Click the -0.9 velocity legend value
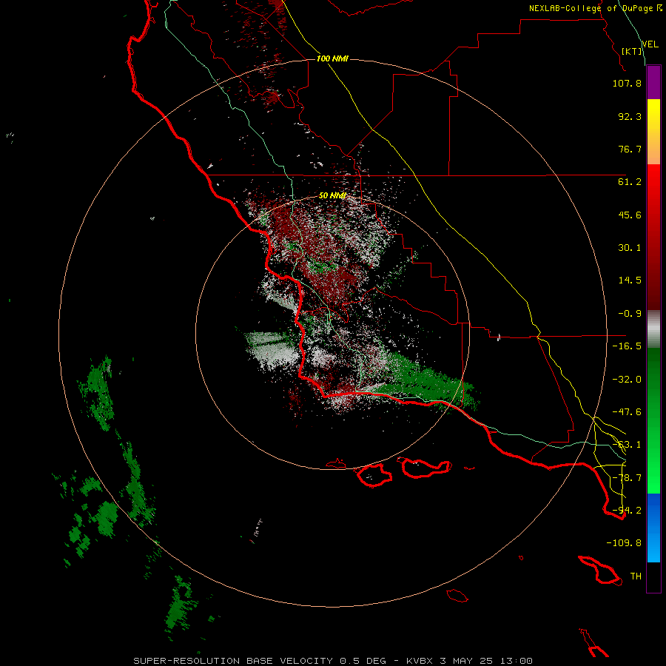 [x=630, y=314]
